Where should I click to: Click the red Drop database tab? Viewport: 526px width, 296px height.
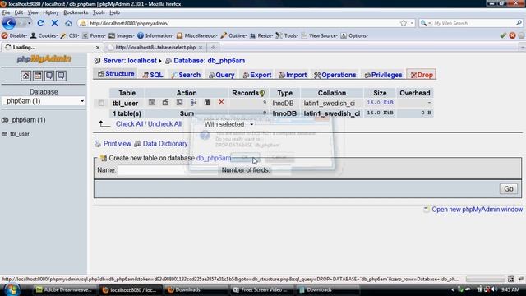[x=422, y=75]
